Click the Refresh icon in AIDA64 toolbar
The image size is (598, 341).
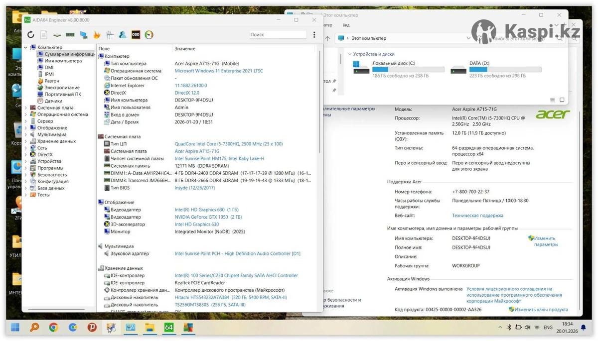tap(31, 35)
